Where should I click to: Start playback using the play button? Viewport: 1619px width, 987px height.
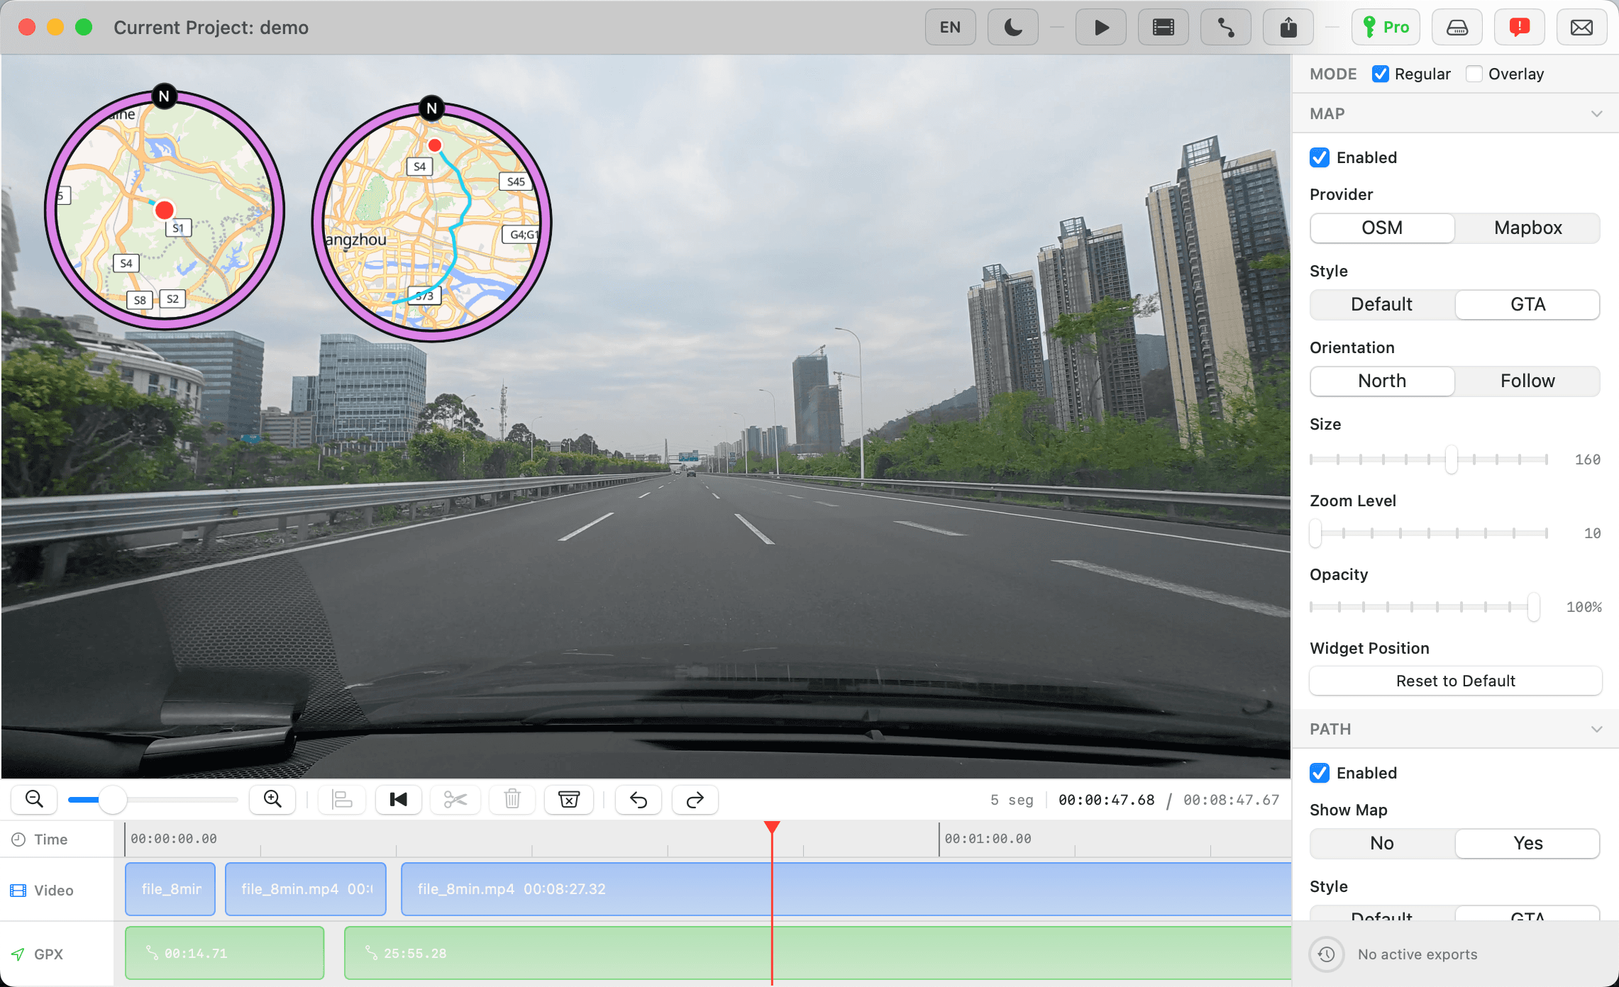1100,28
